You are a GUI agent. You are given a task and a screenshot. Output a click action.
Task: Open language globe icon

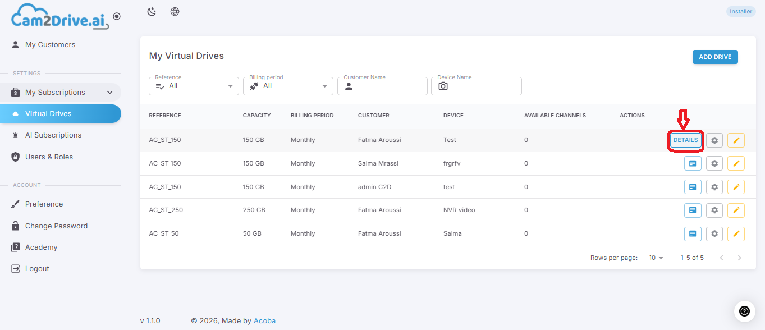pyautogui.click(x=175, y=12)
